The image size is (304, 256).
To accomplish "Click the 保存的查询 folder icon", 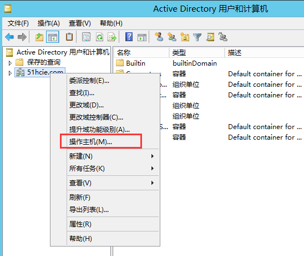I will [x=19, y=62].
